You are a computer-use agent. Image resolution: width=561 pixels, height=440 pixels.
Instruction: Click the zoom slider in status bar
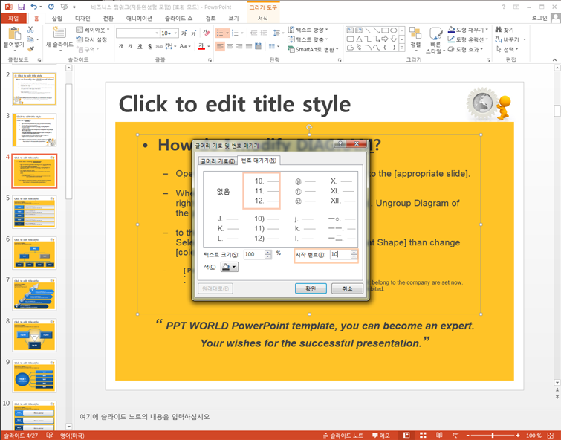tap(493, 435)
